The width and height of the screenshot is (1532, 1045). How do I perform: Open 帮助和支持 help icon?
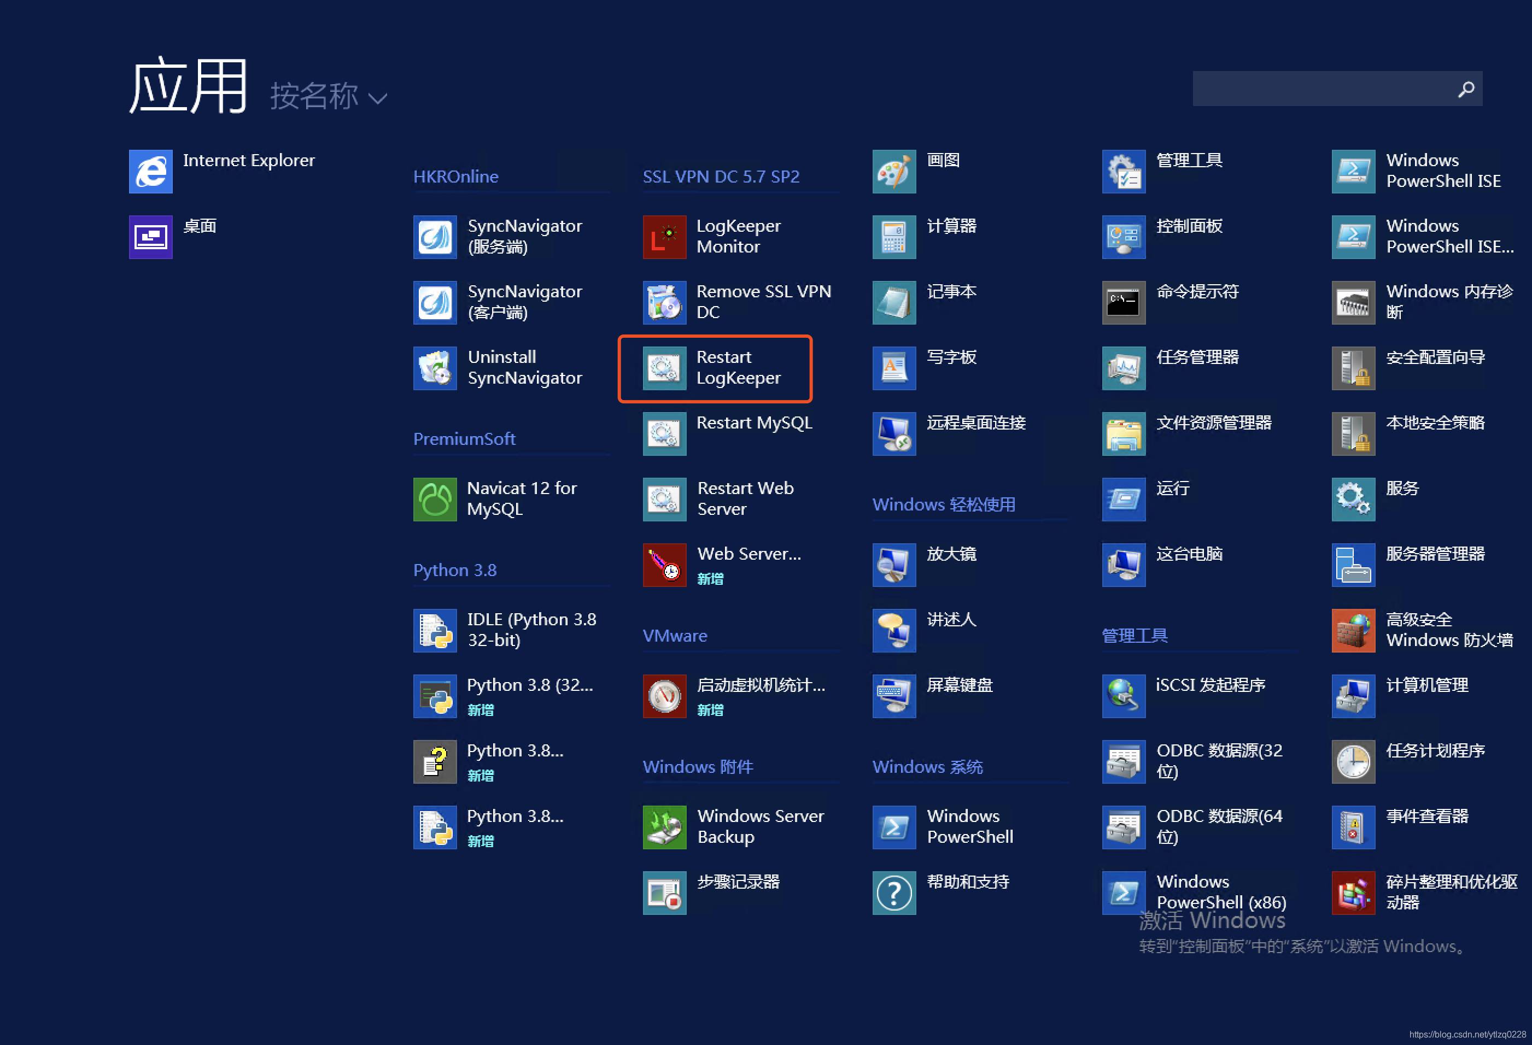coord(894,893)
